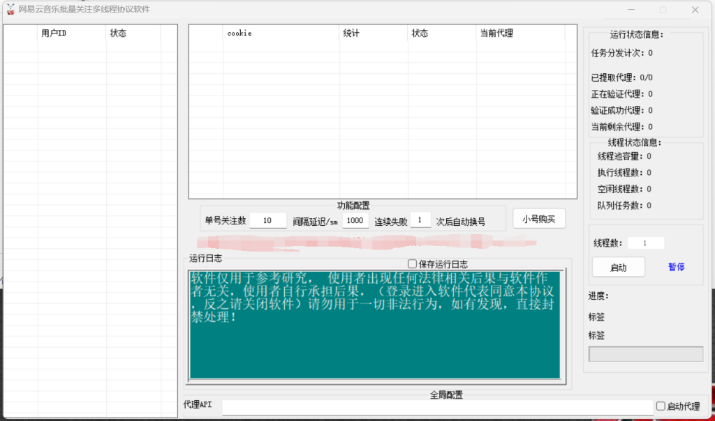Toggle the 启动代理 checkbox

pyautogui.click(x=661, y=406)
